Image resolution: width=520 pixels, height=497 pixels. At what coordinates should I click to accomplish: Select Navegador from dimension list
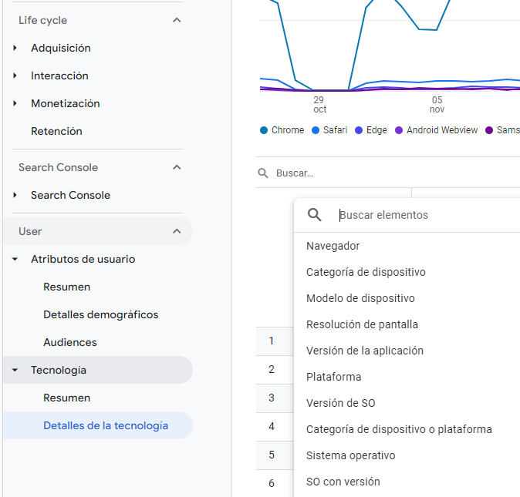tap(333, 246)
